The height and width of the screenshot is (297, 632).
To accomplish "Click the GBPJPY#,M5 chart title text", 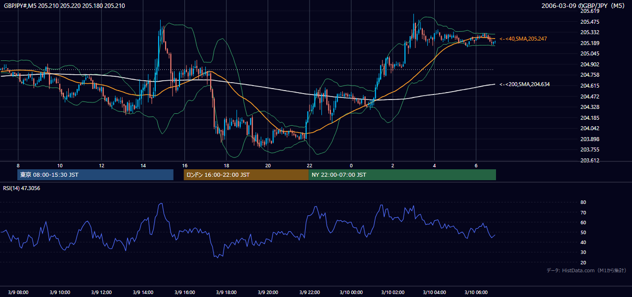I will (64, 6).
